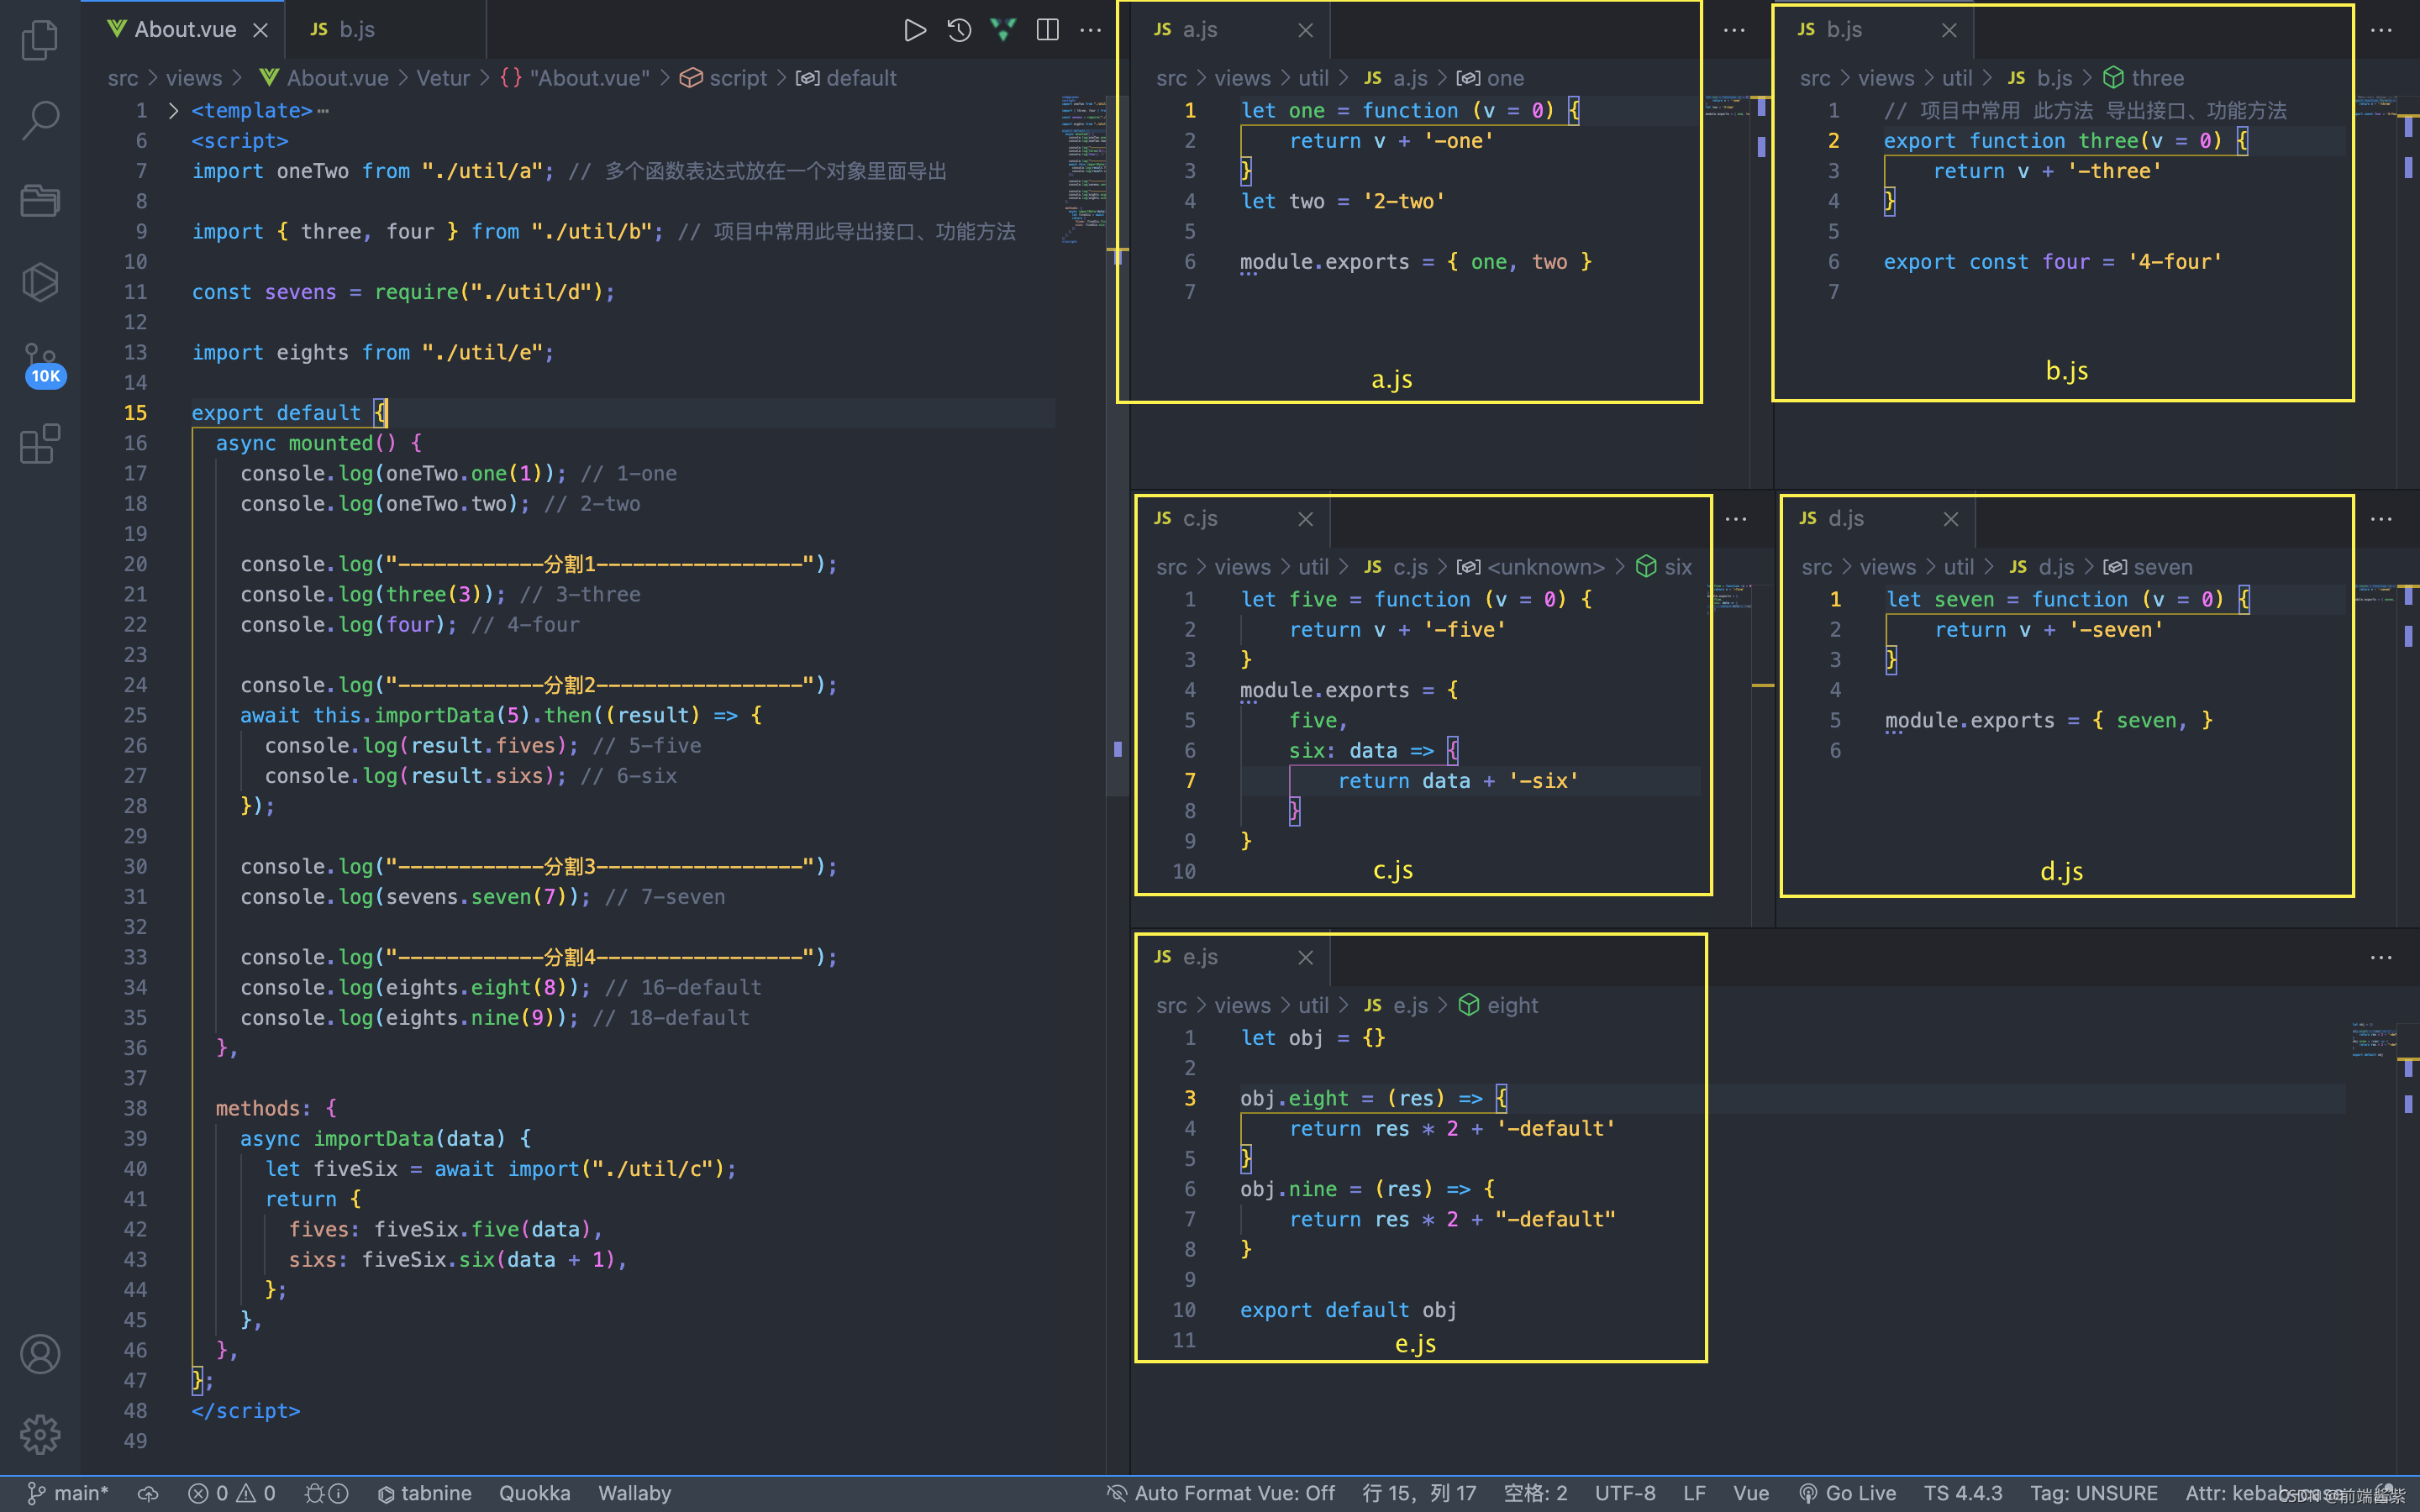Screen dimensions: 2420x1512
Task: Open the Extensions view
Action: [40, 444]
